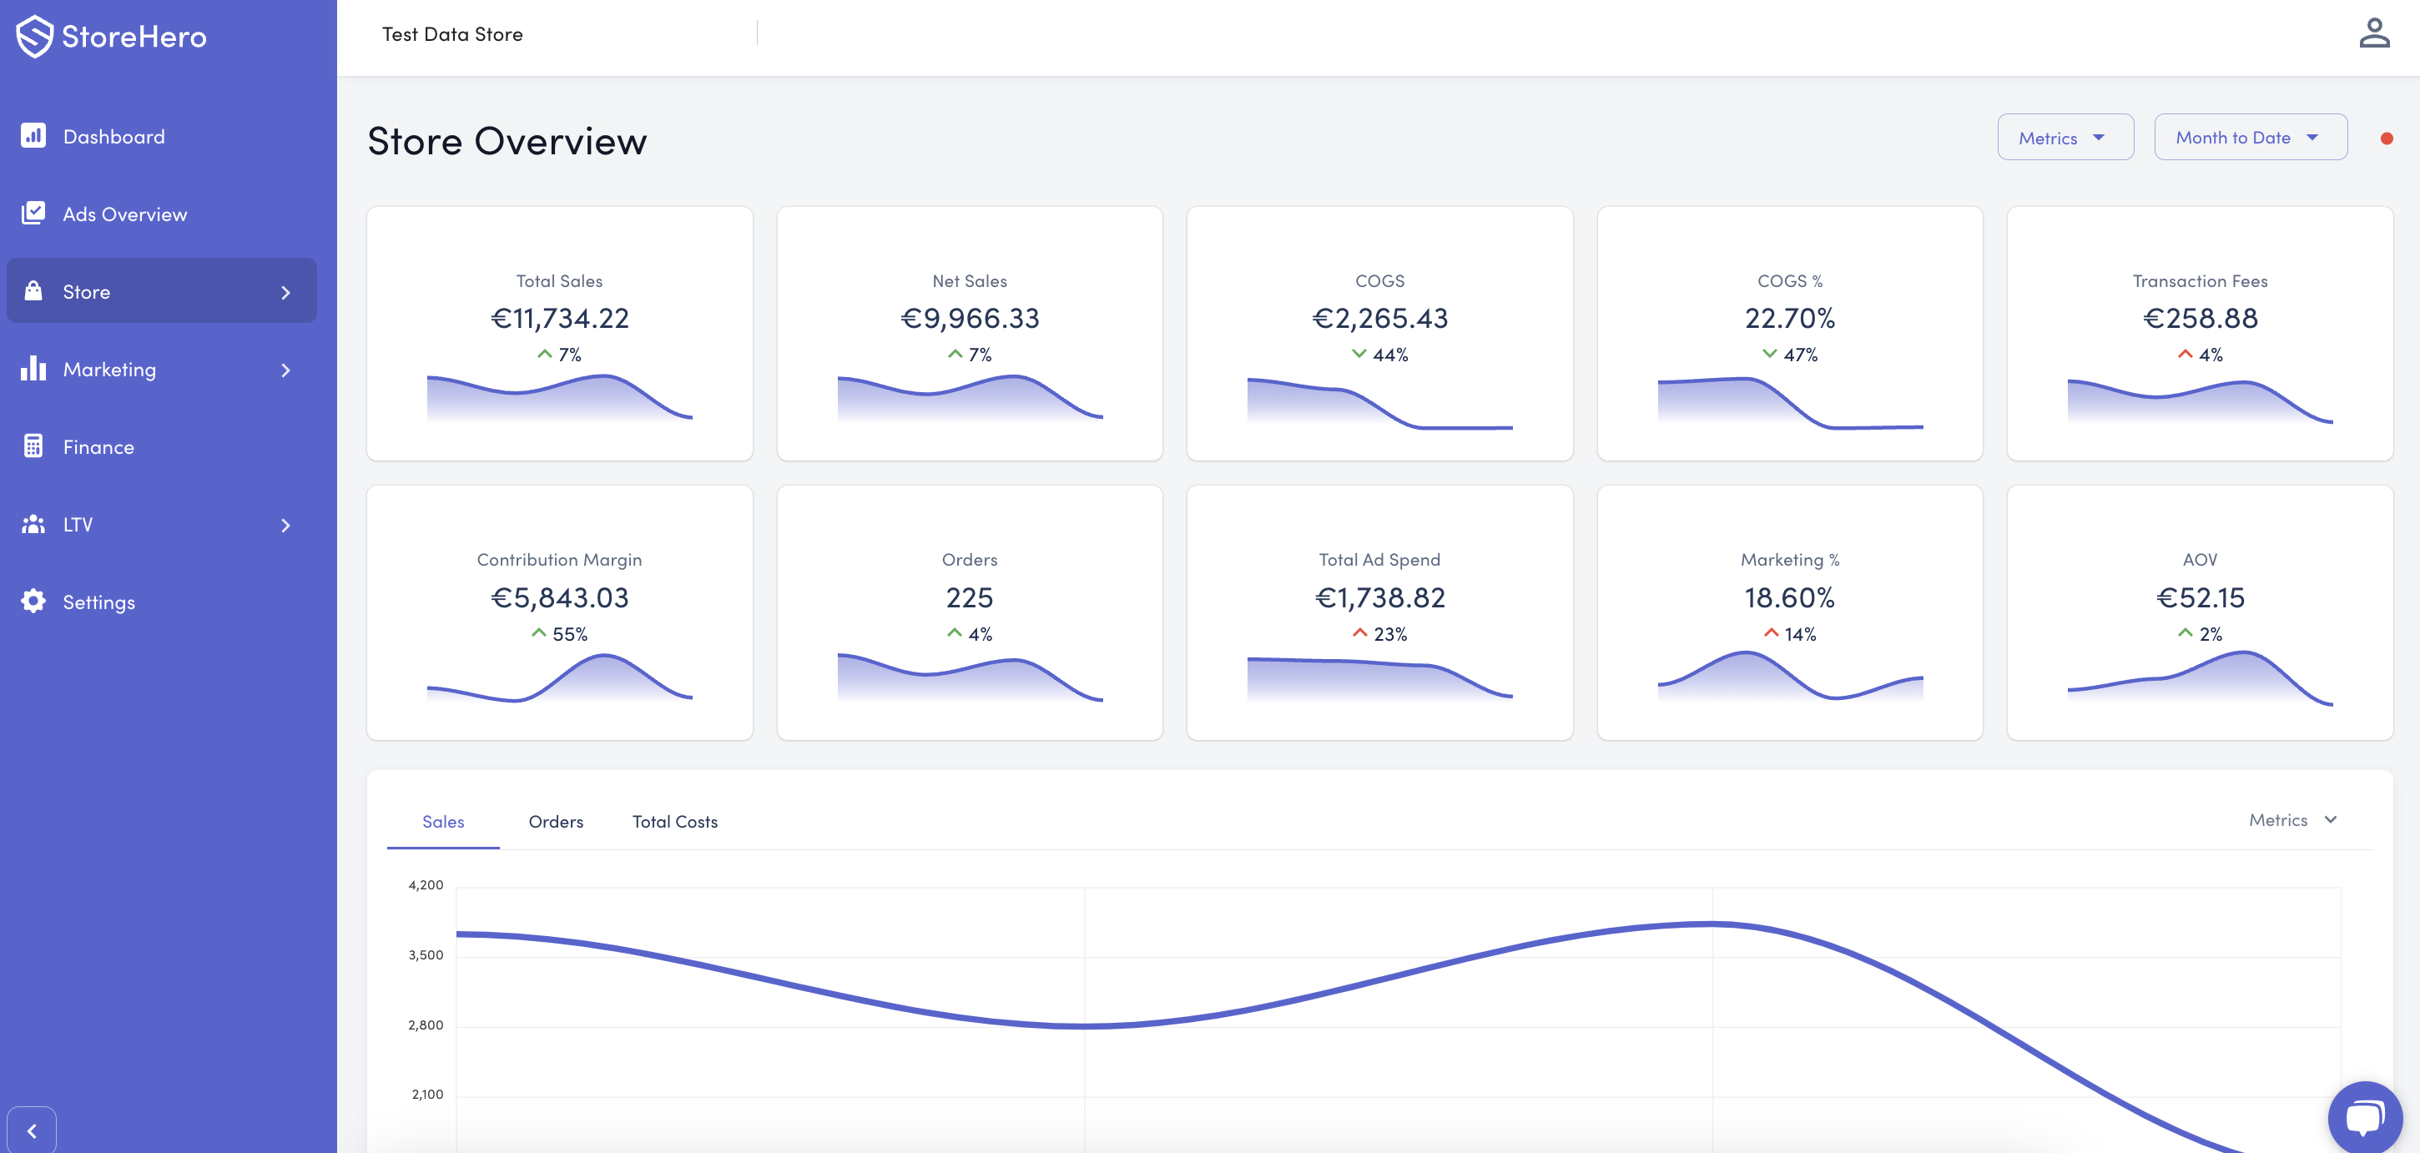Expand the Marketing submenu chevron

(285, 370)
